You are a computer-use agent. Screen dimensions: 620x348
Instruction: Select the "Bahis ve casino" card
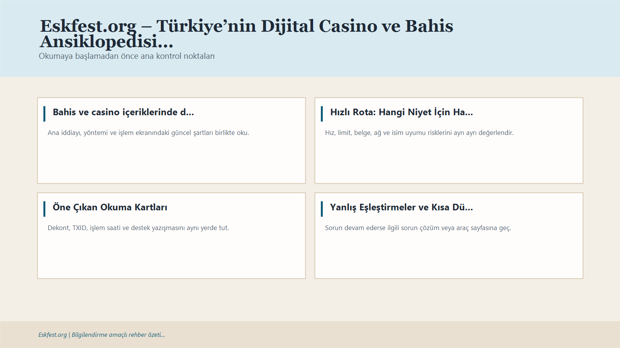tap(171, 162)
